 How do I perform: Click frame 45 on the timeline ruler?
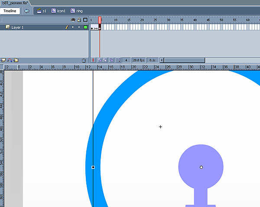(208, 20)
